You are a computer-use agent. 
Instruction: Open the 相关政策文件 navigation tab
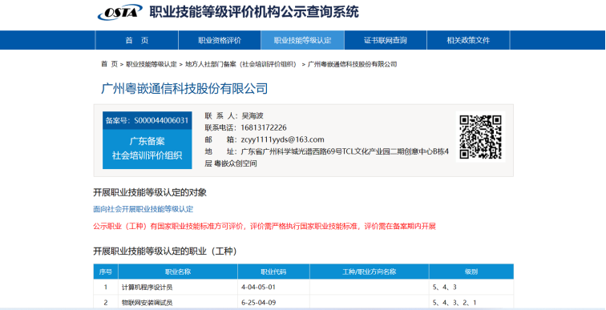[468, 40]
